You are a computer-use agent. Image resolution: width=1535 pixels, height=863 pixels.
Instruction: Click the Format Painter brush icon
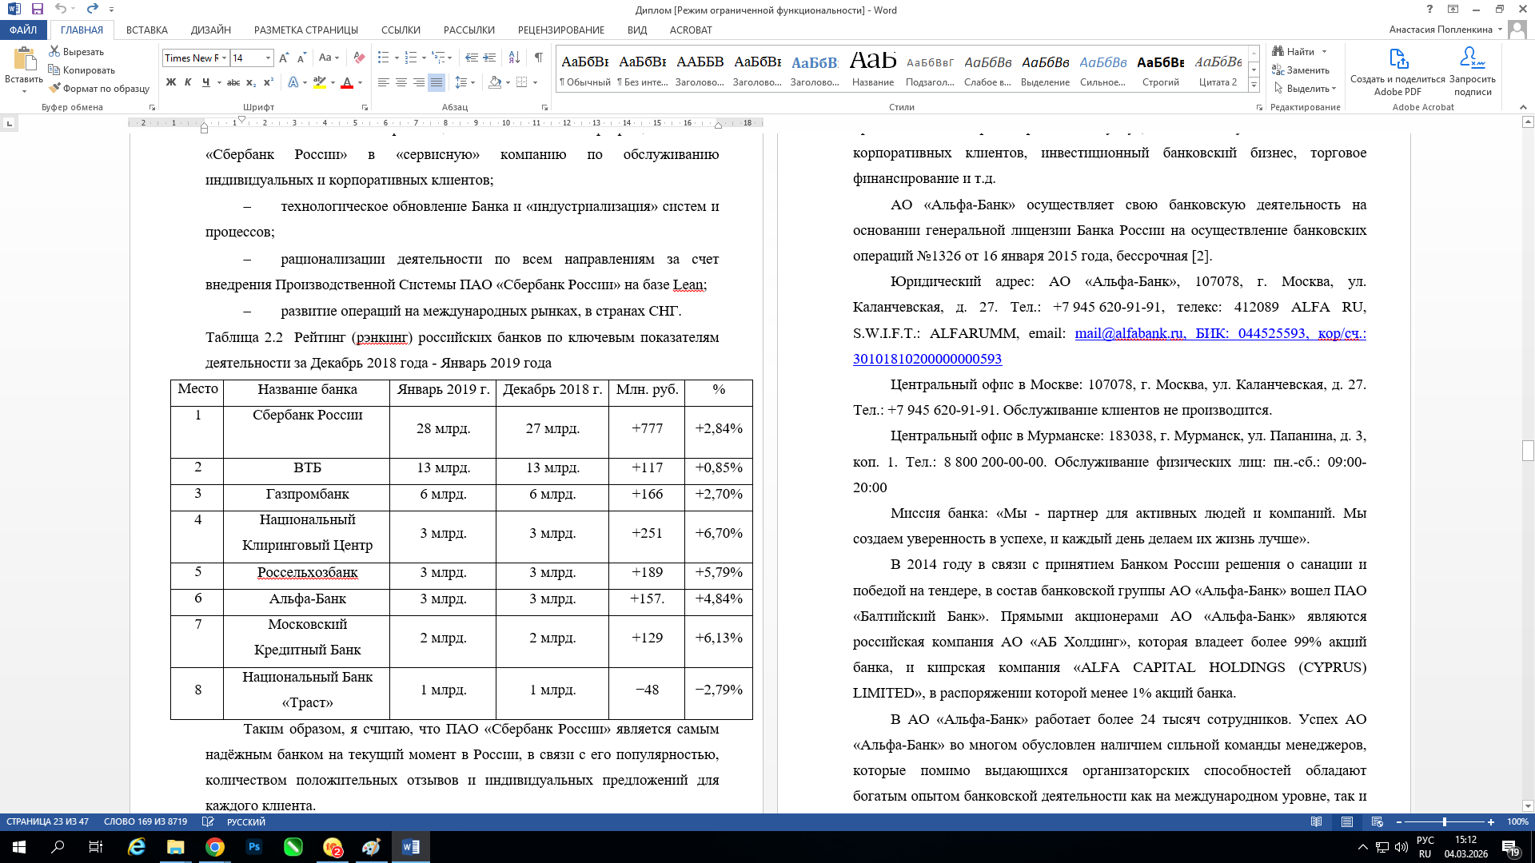pos(55,89)
